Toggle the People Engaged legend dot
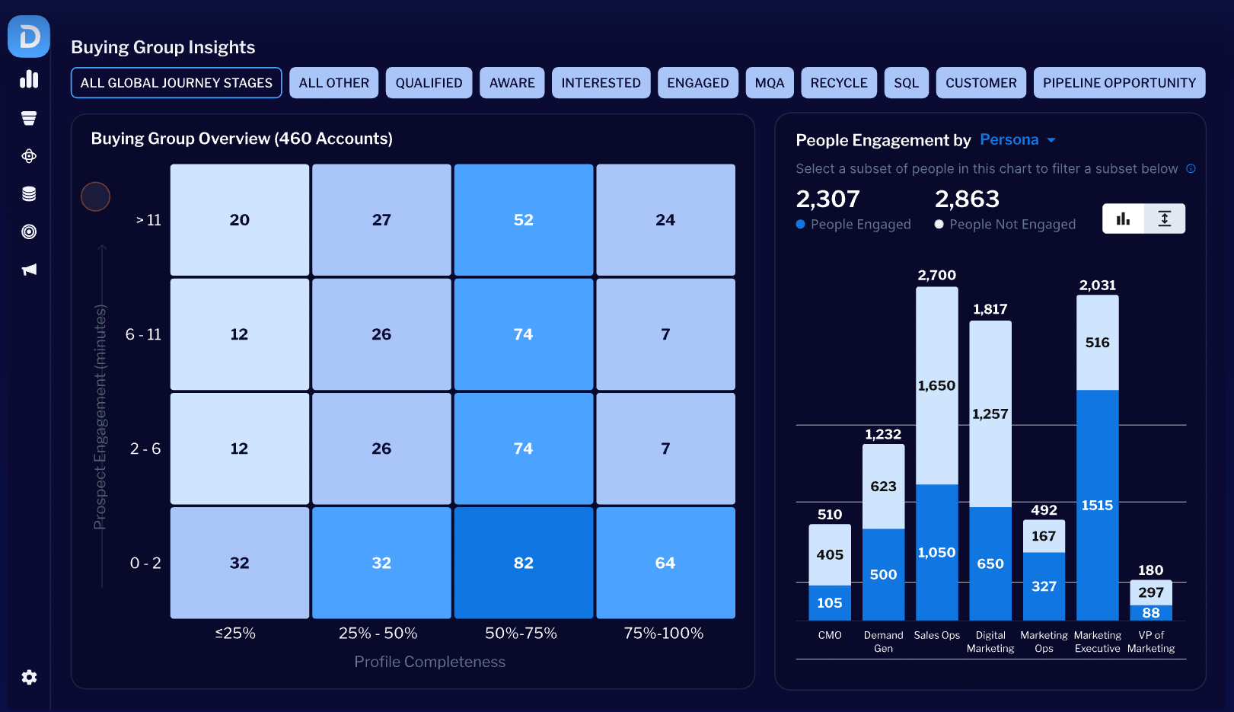 pyautogui.click(x=800, y=225)
